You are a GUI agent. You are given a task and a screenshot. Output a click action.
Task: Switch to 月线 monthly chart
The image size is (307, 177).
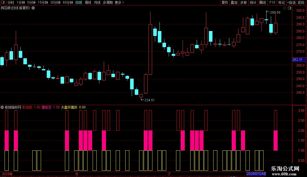[x=97, y=2]
